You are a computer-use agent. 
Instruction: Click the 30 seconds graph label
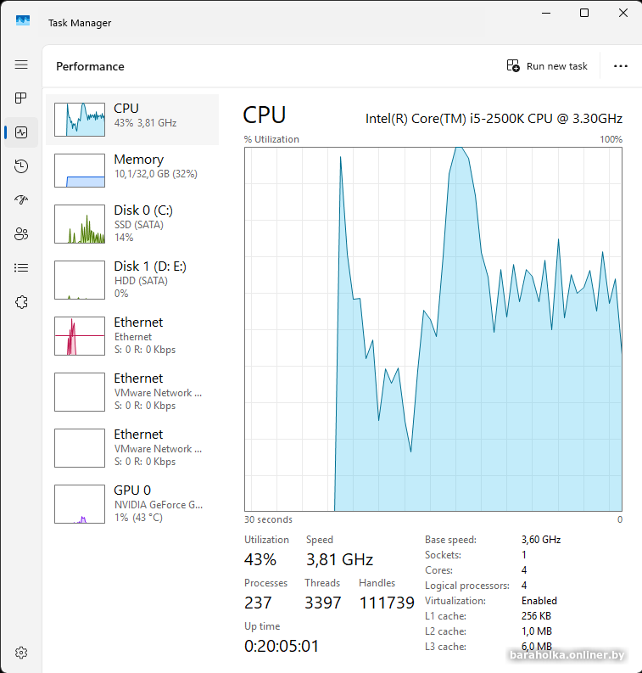[x=269, y=519]
